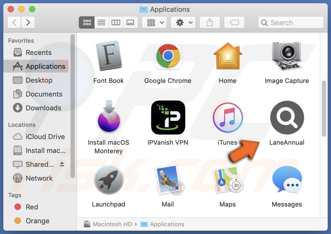331x234 pixels.
Task: Switch to icon view
Action: pyautogui.click(x=87, y=22)
